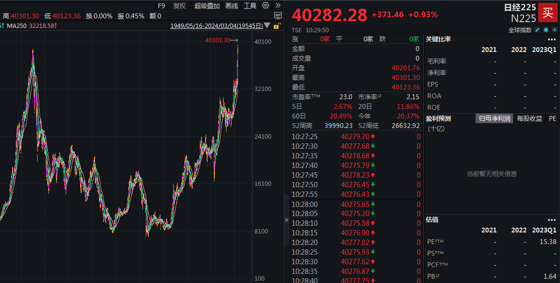560x283 pixels.
Task: Select the 10:27:25 tick row
Action: point(356,137)
